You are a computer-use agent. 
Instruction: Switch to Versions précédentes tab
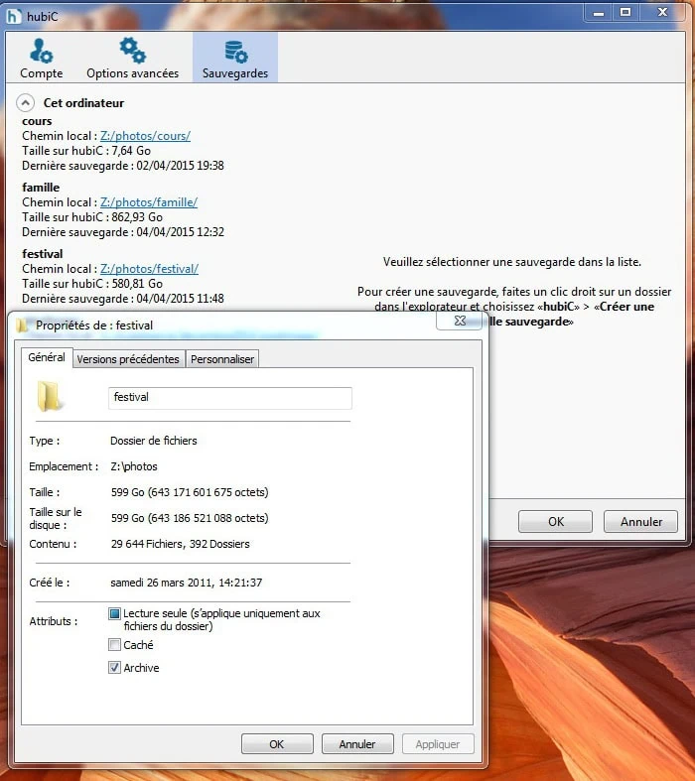(x=128, y=359)
